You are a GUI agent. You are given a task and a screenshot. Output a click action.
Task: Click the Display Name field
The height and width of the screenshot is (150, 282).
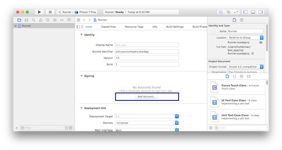[147, 45]
